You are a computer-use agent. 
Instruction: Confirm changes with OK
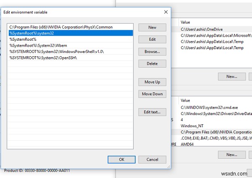[121, 160]
